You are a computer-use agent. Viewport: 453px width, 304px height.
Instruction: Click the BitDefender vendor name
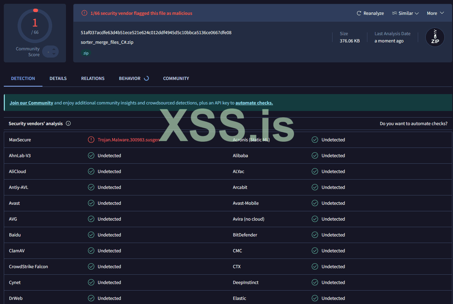(245, 235)
